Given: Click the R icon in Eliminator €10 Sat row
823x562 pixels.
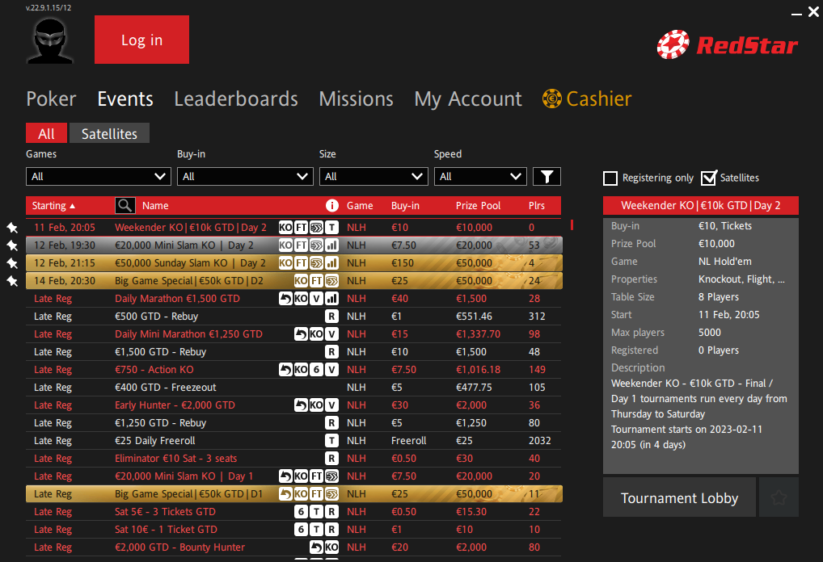Looking at the screenshot, I should tap(331, 459).
